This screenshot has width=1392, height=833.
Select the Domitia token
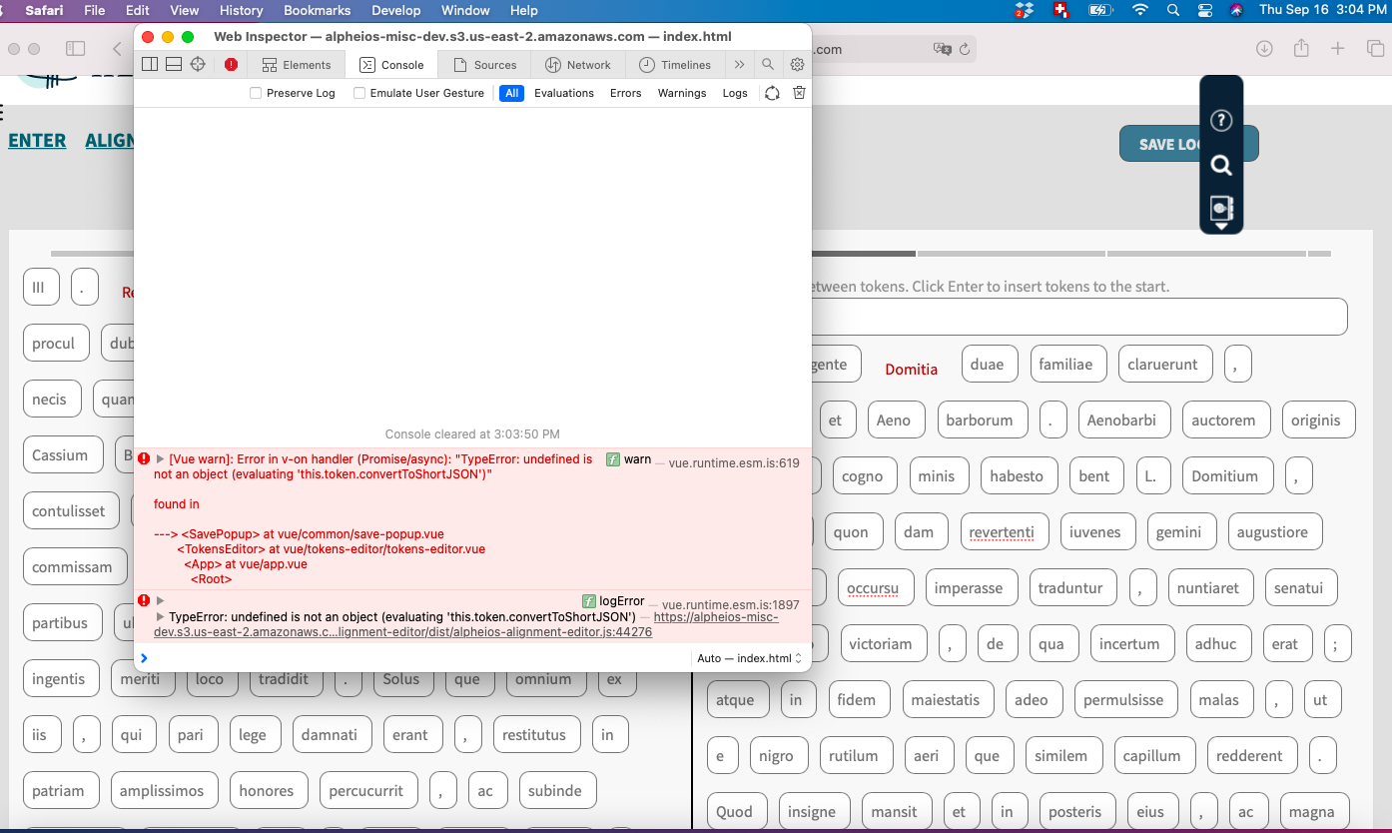pyautogui.click(x=911, y=369)
